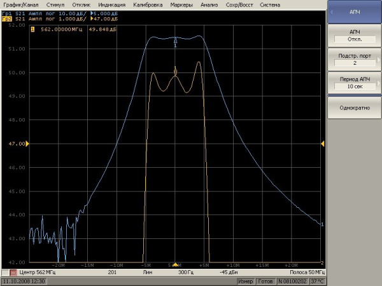The width and height of the screenshot is (382, 286).
Task: Open the Калибровка menu
Action: 150,4
